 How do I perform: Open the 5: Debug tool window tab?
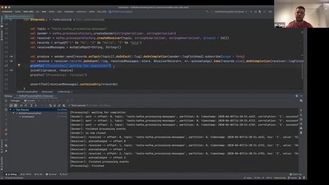pos(11,174)
